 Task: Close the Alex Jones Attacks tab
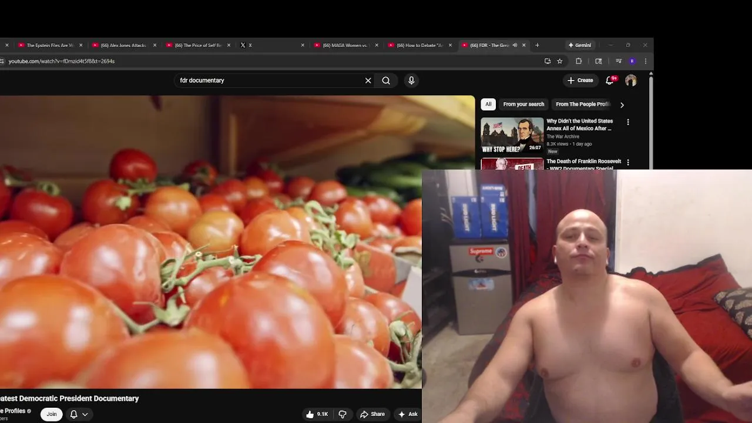pyautogui.click(x=155, y=45)
